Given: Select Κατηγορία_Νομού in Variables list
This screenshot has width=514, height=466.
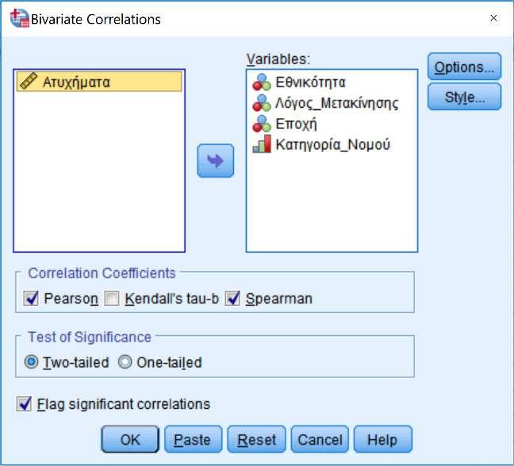Looking at the screenshot, I should (332, 144).
